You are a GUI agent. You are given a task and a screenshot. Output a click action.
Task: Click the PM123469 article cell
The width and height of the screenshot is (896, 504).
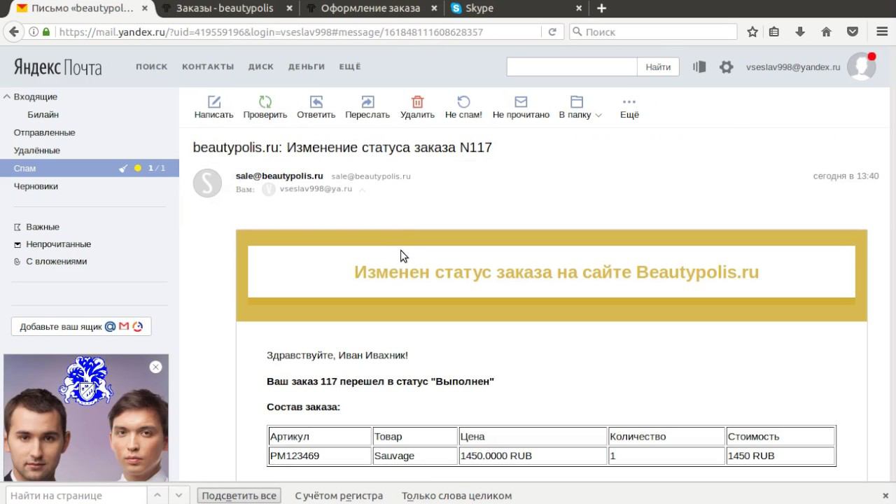pyautogui.click(x=320, y=456)
